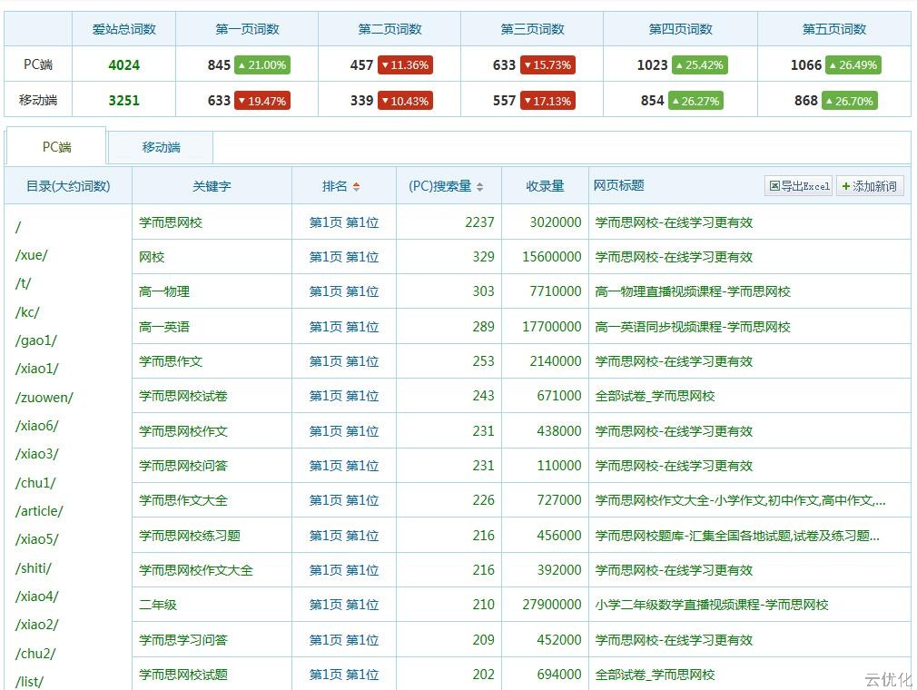Click ranking cell of 学而思网校作文 row

coord(344,431)
